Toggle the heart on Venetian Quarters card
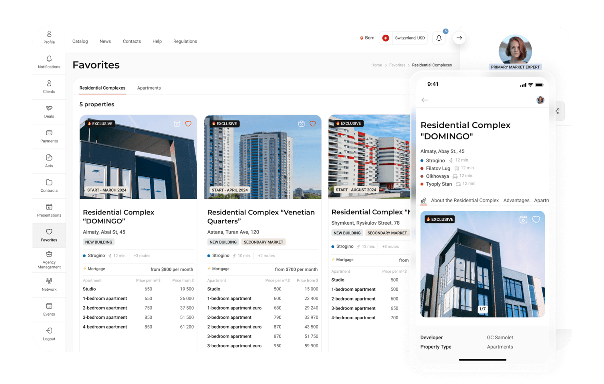The image size is (604, 384). [313, 124]
